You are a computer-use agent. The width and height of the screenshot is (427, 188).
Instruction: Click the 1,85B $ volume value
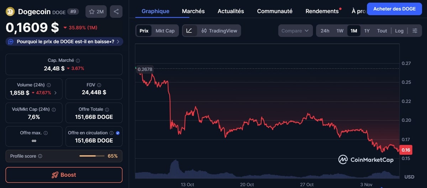[x=20, y=93]
